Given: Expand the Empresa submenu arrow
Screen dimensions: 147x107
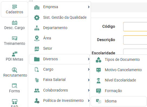Looking at the screenshot, I should pyautogui.click(x=89, y=7).
